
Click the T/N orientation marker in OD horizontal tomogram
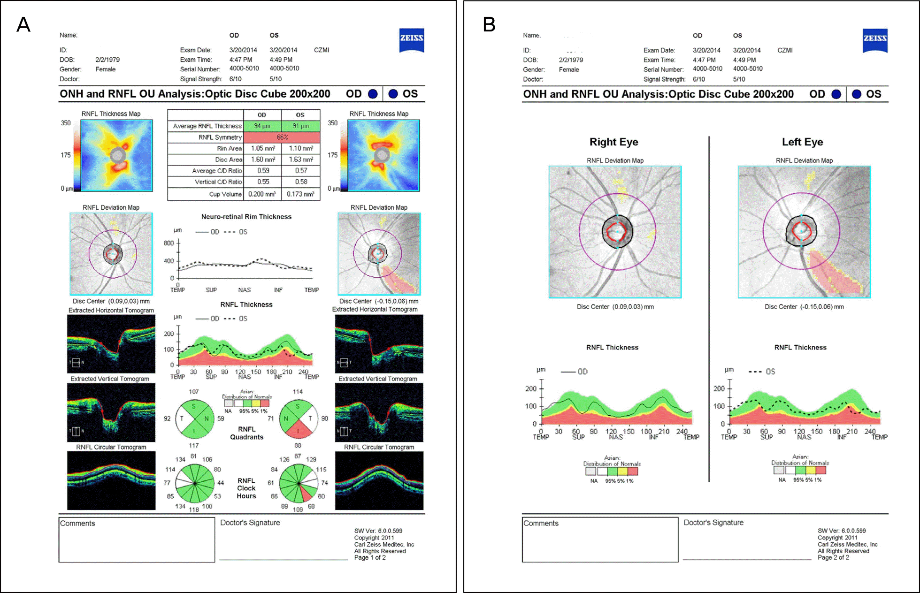pyautogui.click(x=77, y=363)
